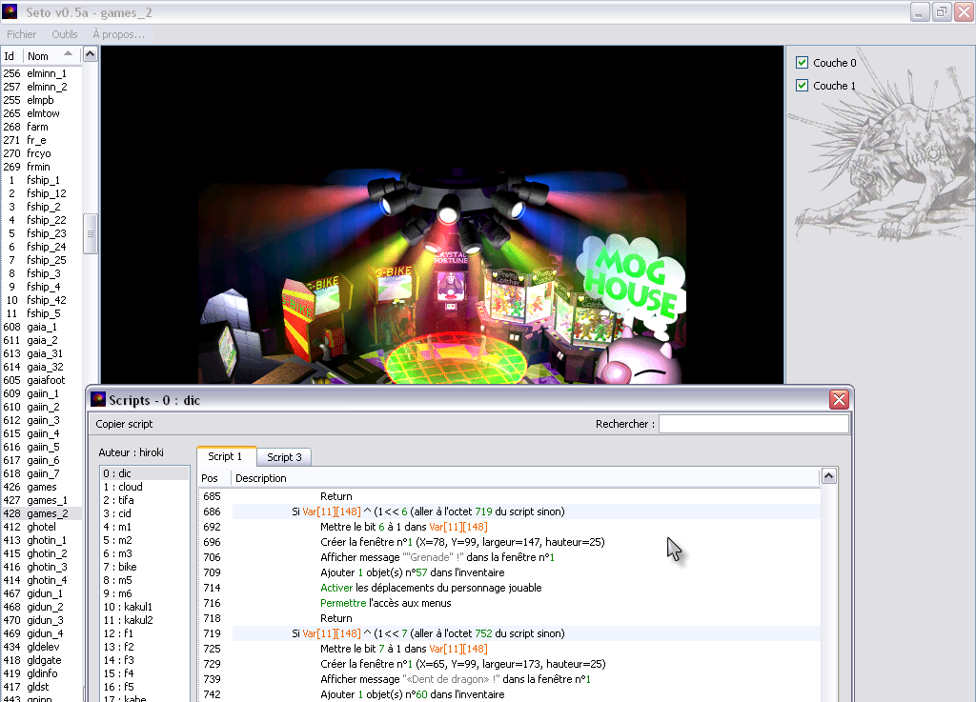
Task: Click scroll-up arrow of the field list
Action: [x=91, y=54]
